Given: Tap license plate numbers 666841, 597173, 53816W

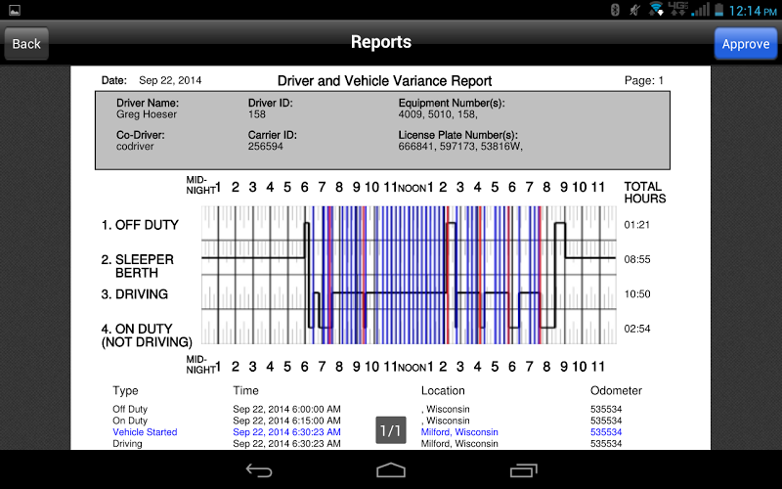Looking at the screenshot, I should [460, 146].
